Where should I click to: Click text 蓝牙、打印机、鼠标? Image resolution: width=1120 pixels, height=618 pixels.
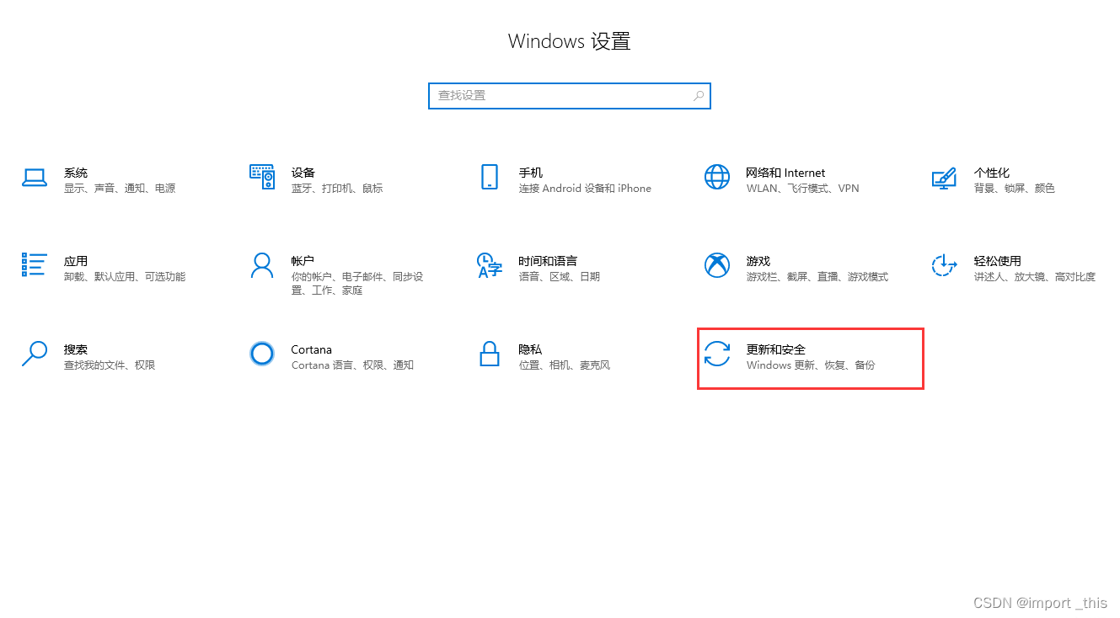337,189
